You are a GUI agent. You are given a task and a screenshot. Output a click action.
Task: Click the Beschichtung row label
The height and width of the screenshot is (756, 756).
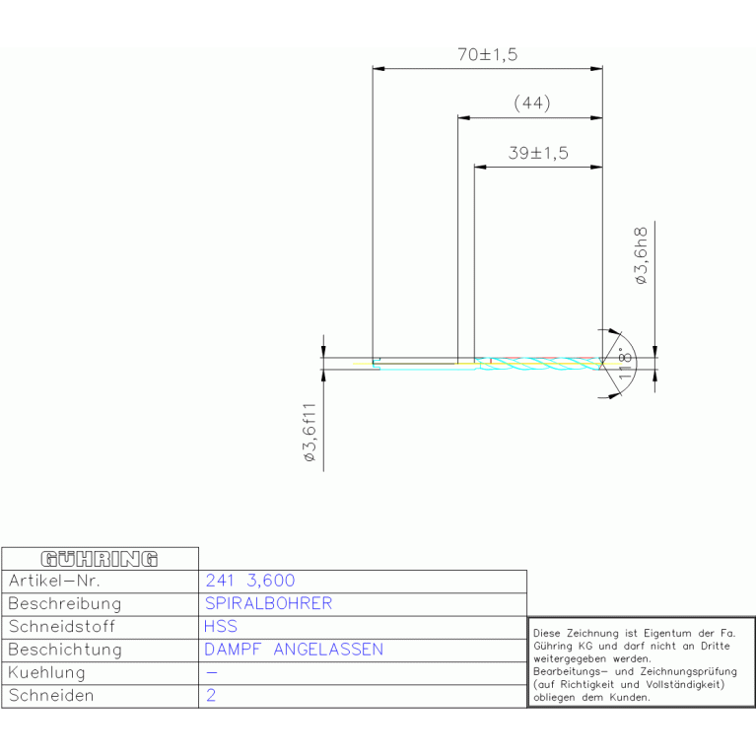tap(64, 650)
